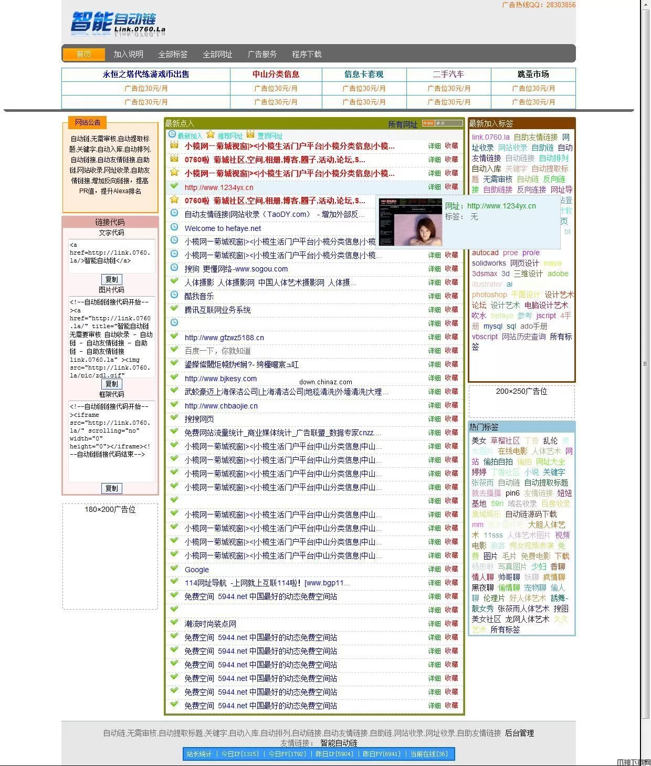Open the 程序下载 menu item
651x766 pixels.
307,54
